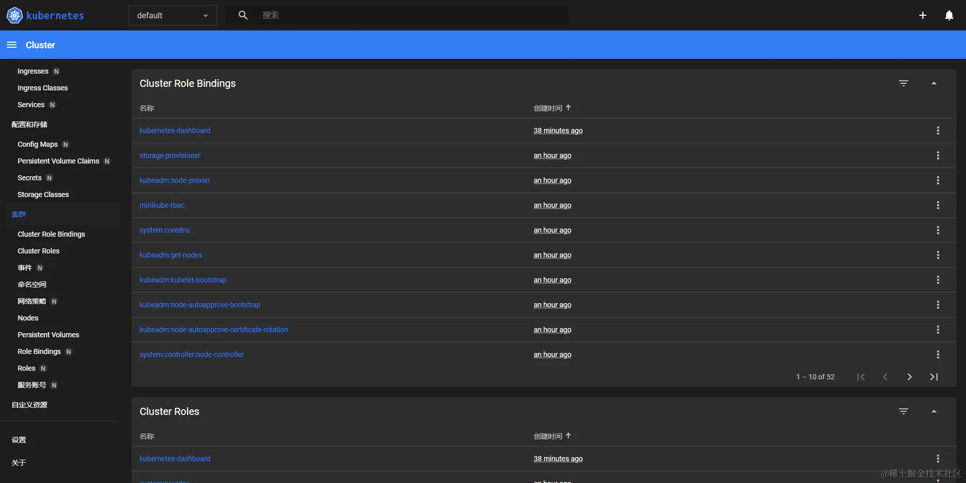Open 命名空间 namespaces in sidebar
This screenshot has width=966, height=483.
point(32,284)
